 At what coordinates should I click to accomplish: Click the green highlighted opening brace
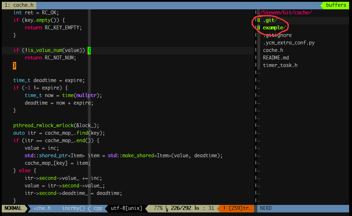89,50
